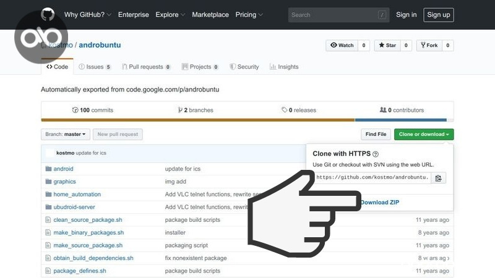Toggle the Clone or download dropdown
This screenshot has height=278, width=495.
coord(424,134)
